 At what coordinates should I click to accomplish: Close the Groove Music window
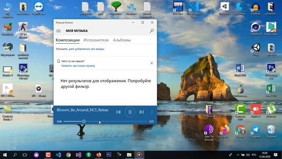152,23
